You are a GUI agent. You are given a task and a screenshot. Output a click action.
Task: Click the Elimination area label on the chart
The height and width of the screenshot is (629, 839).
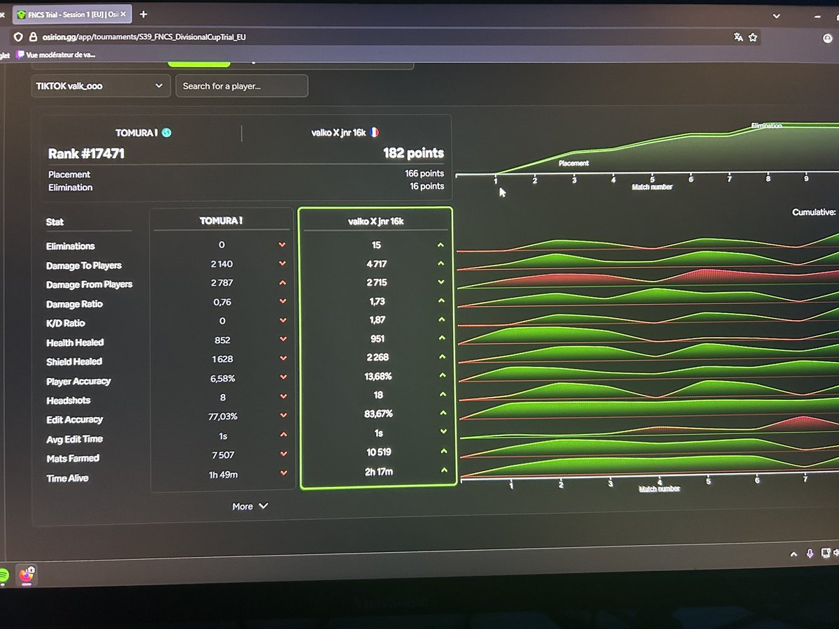pyautogui.click(x=766, y=126)
